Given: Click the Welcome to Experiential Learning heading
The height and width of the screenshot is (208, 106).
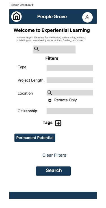Looking at the screenshot, I should tap(52, 30).
